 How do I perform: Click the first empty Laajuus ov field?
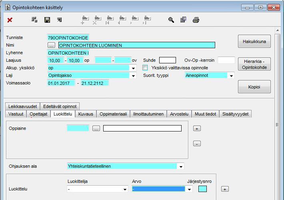point(103,60)
